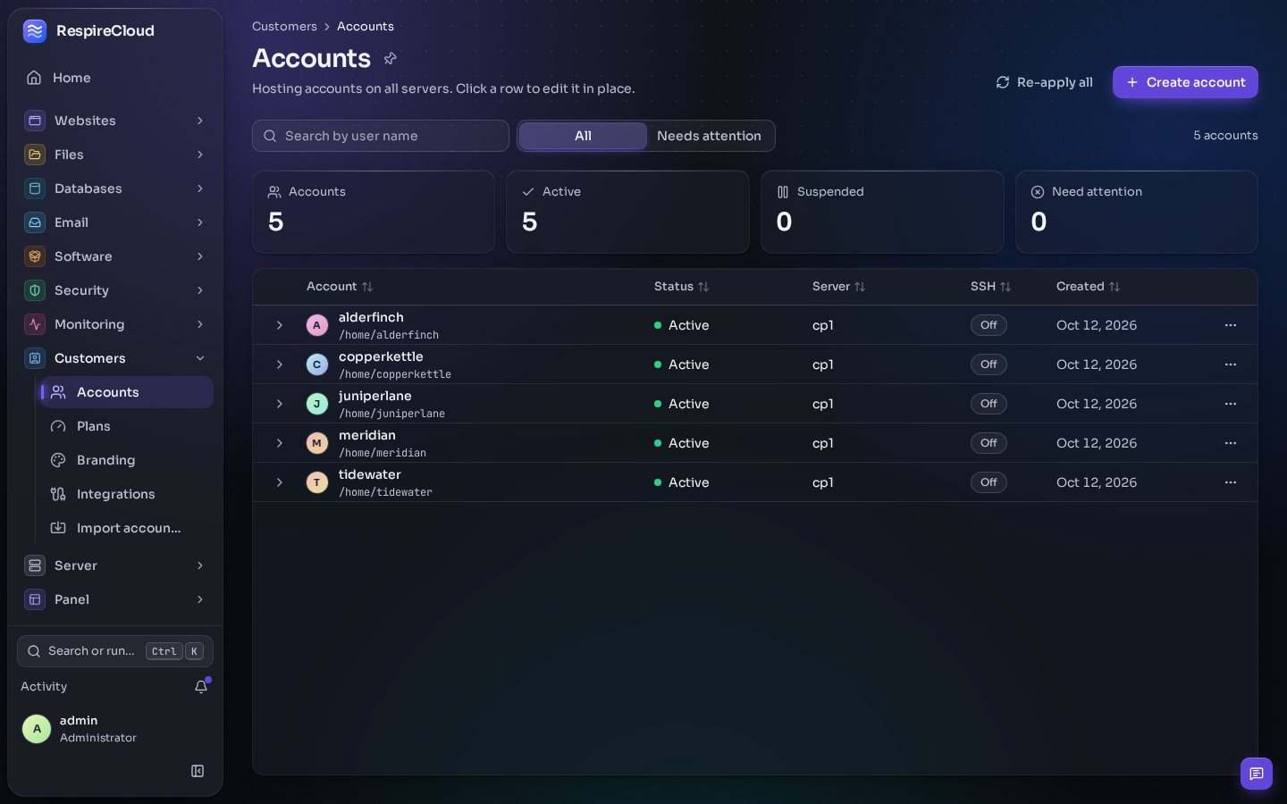Toggle SSH Off for meridian
The height and width of the screenshot is (804, 1287).
[x=988, y=443]
